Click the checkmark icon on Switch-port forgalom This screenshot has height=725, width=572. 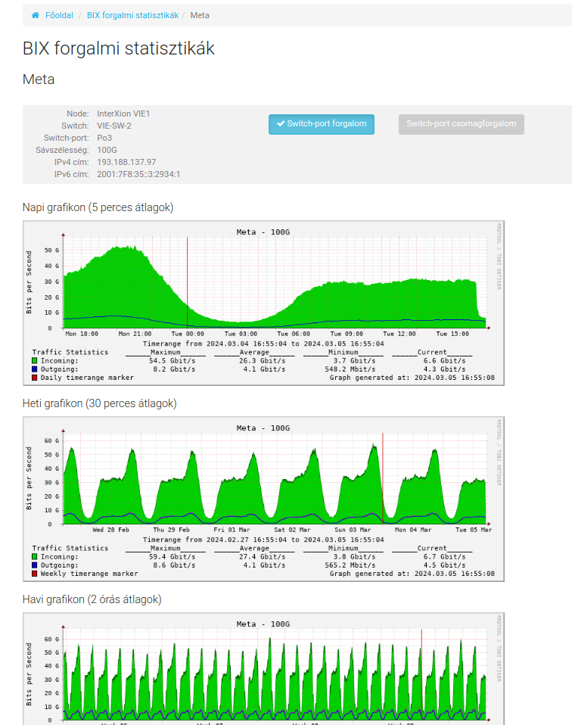coord(281,124)
